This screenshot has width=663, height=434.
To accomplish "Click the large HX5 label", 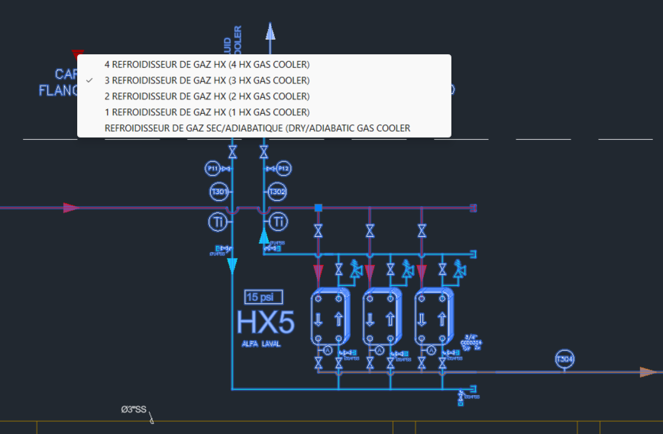I will 265,322.
